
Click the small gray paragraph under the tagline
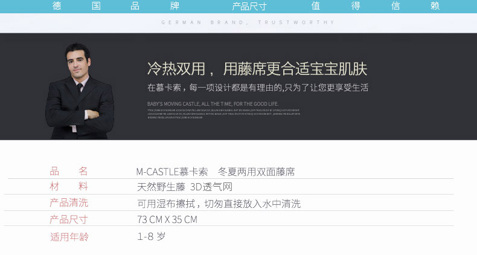tap(223, 114)
